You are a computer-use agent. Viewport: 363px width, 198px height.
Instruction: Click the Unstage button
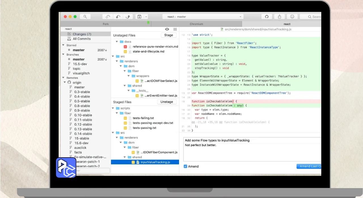point(166,102)
